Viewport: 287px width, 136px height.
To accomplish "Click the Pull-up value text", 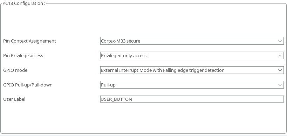I will tap(108, 85).
